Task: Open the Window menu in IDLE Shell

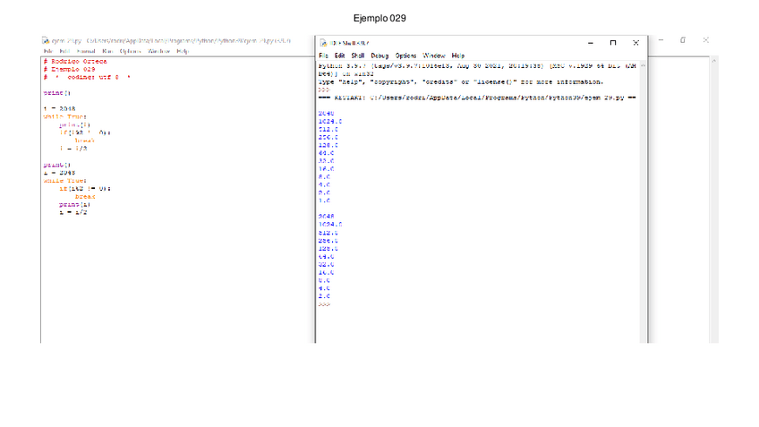Action: [434, 56]
